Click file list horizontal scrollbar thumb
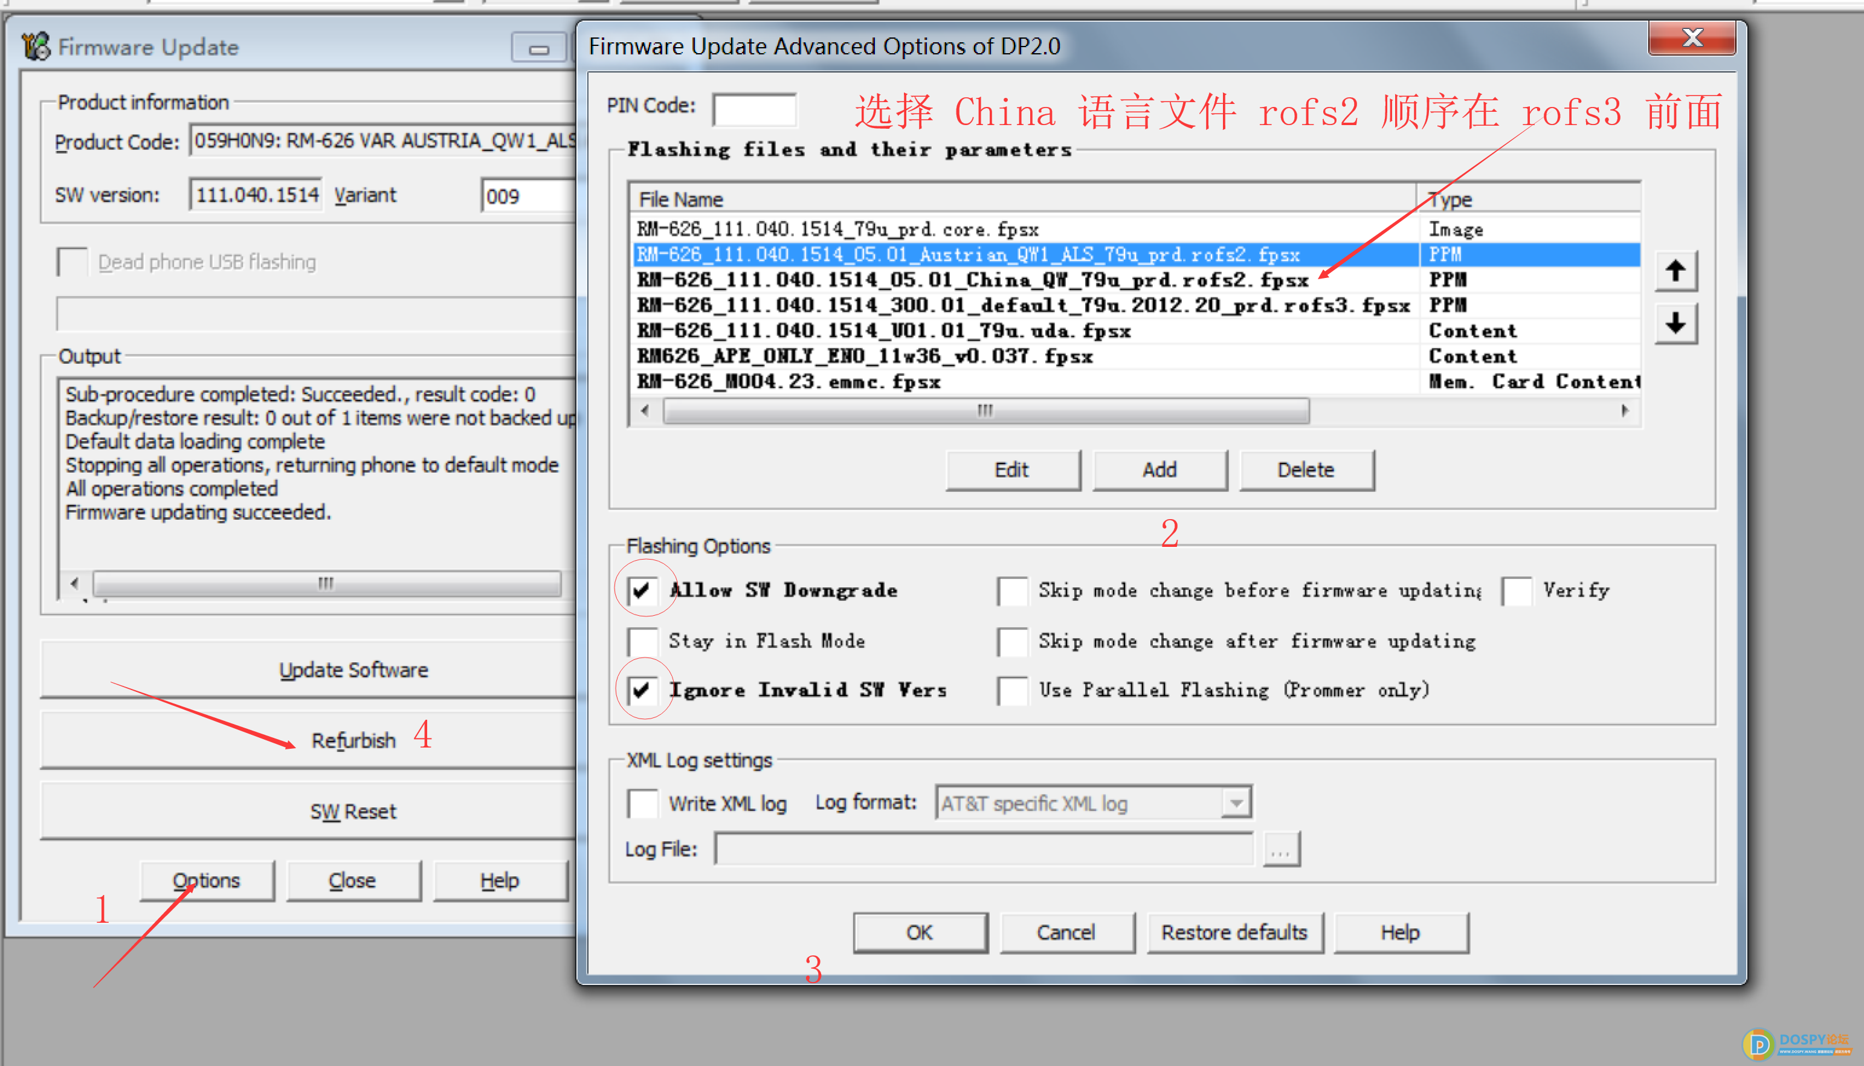The image size is (1864, 1066). [x=986, y=411]
